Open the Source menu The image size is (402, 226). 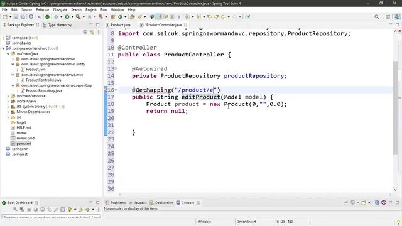click(26, 9)
